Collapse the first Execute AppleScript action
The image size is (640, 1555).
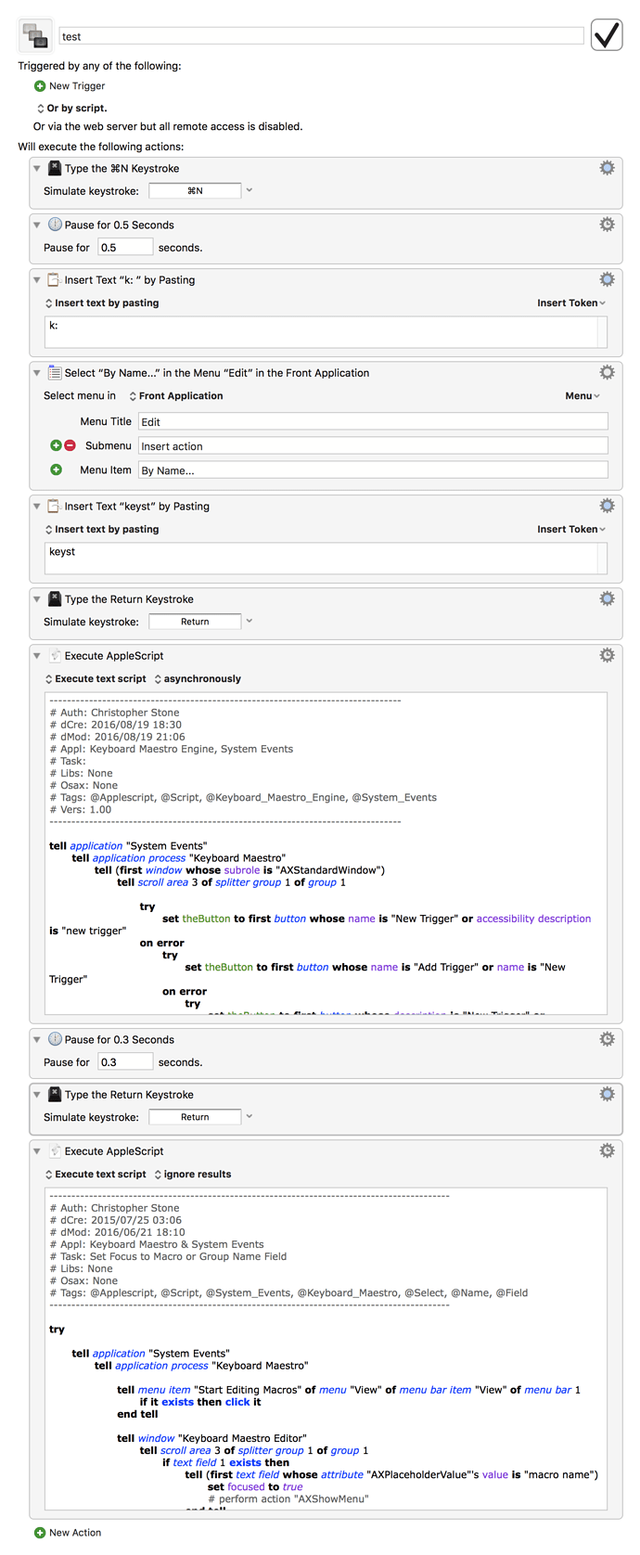37,656
